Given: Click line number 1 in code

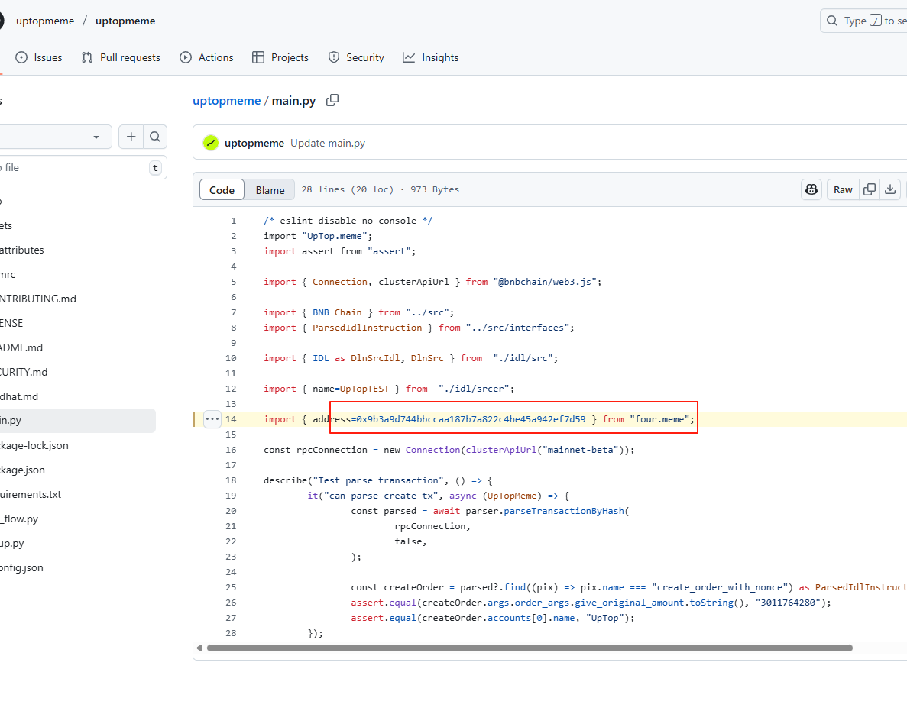Looking at the screenshot, I should [x=234, y=221].
